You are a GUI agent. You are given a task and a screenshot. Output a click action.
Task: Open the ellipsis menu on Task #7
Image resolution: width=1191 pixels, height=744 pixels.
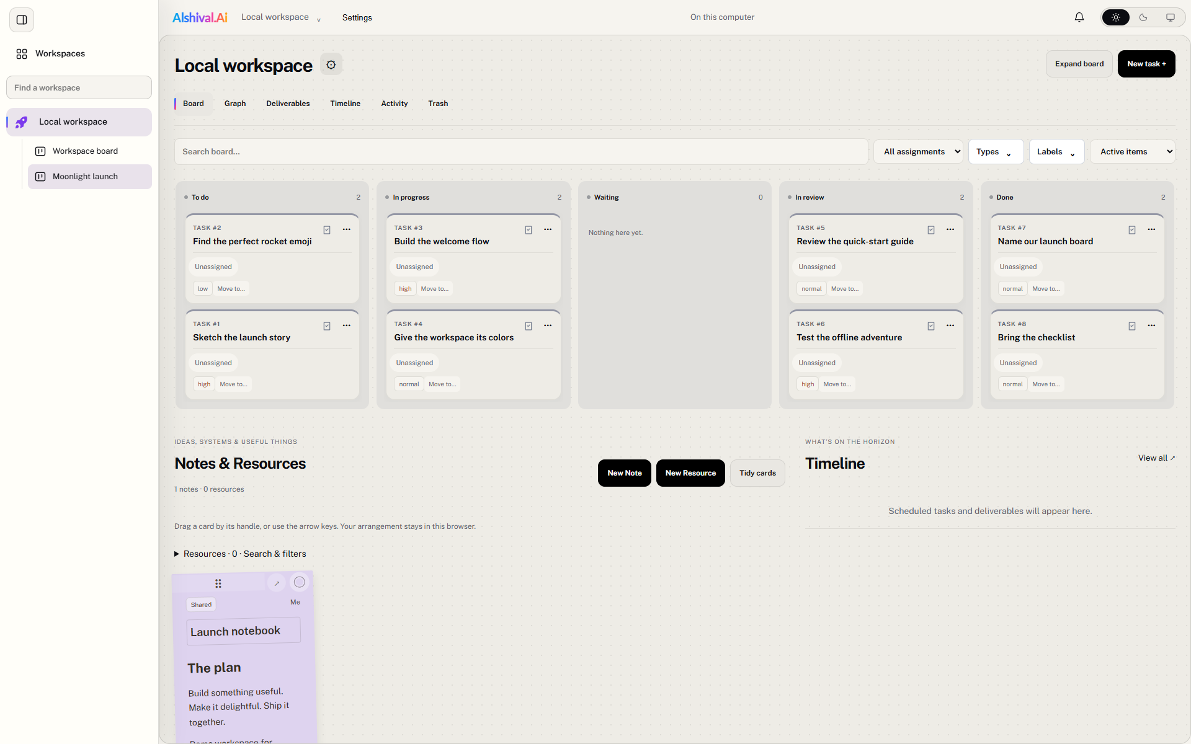[x=1151, y=229]
